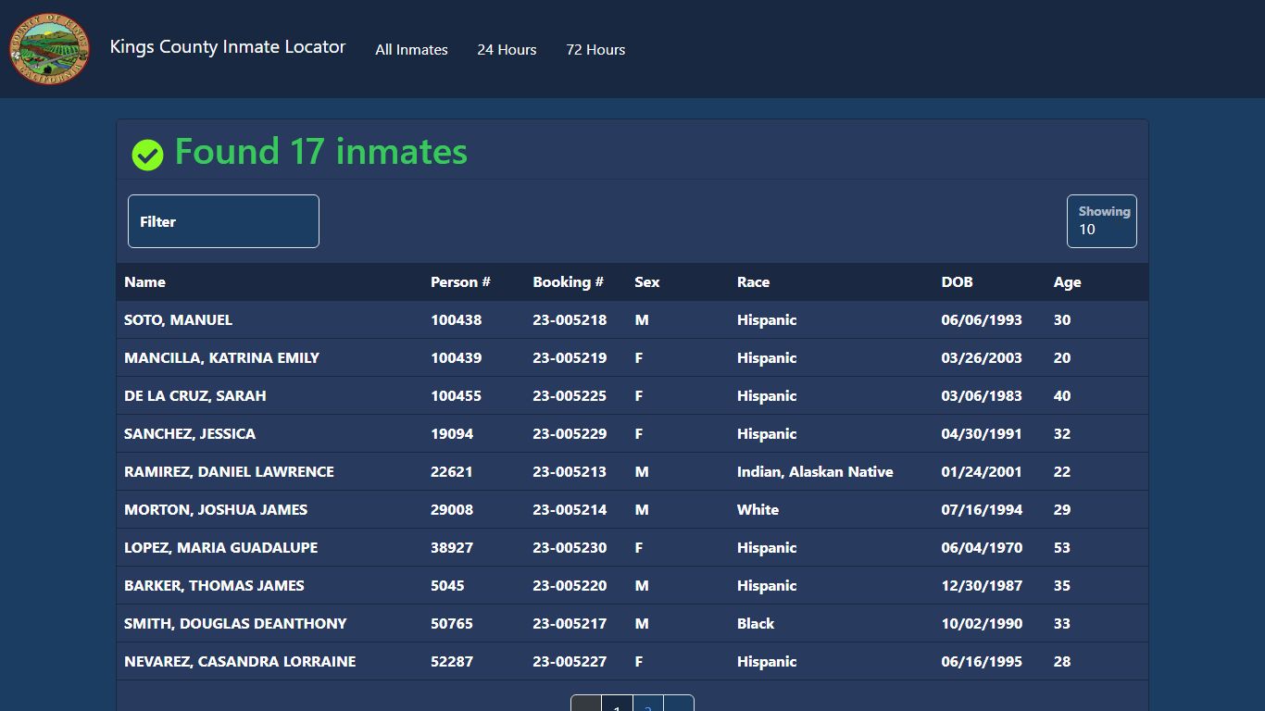The width and height of the screenshot is (1265, 711).
Task: Select inmate NEVAREZ, CASANDRA LORRAINE
Action: [240, 662]
